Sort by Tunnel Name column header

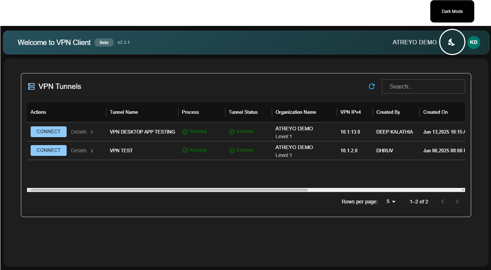tap(124, 112)
